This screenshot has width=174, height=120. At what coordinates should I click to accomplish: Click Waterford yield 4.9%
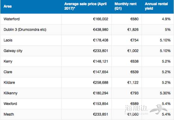(x=166, y=19)
